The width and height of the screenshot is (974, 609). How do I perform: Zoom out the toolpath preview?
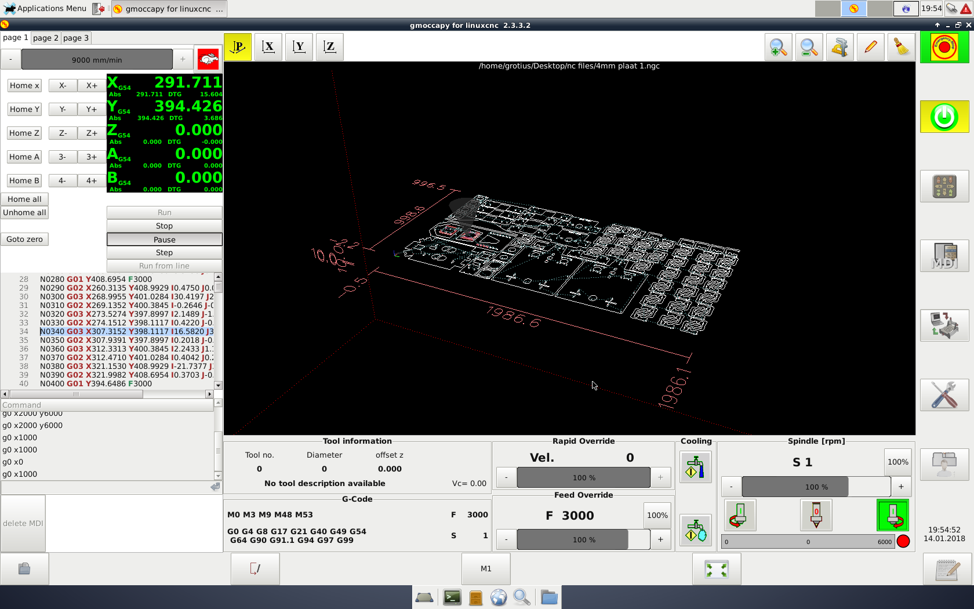[x=809, y=47]
